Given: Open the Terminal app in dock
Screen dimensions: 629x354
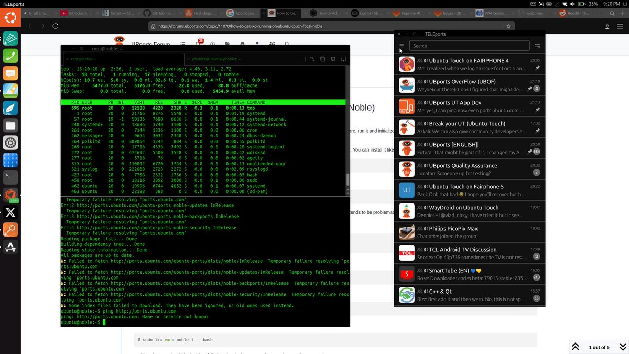Looking at the screenshot, I should 10,177.
